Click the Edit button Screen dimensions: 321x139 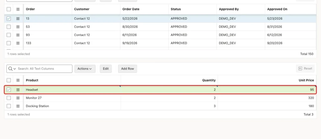pos(106,69)
